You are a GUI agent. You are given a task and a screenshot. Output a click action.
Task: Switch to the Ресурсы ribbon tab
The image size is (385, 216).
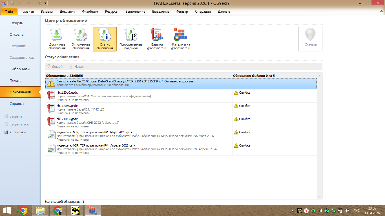(112, 12)
